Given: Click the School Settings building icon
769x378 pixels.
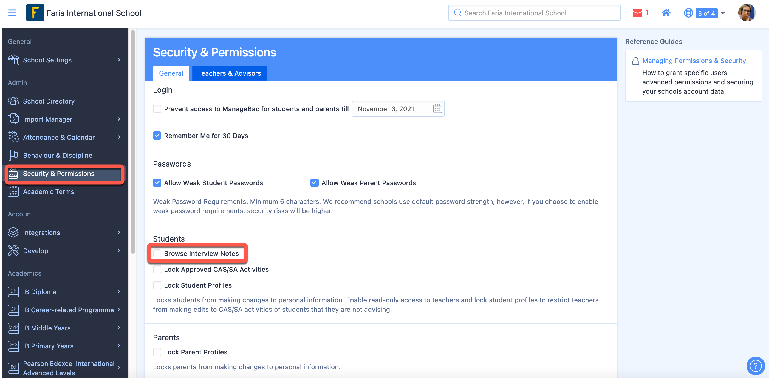Looking at the screenshot, I should [13, 60].
